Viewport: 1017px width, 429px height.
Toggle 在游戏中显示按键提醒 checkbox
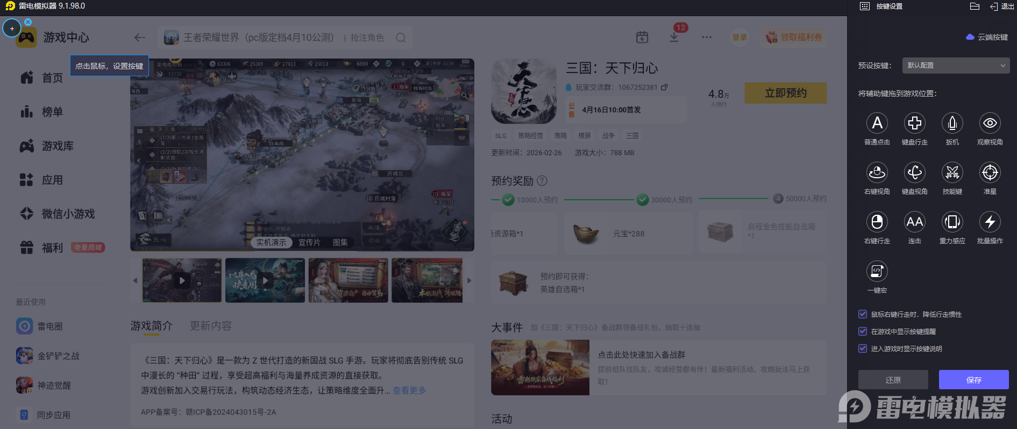tap(863, 331)
